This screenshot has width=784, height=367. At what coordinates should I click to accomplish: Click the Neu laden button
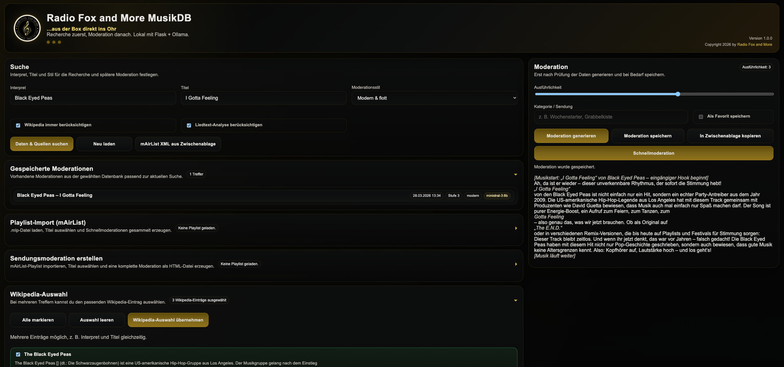104,144
